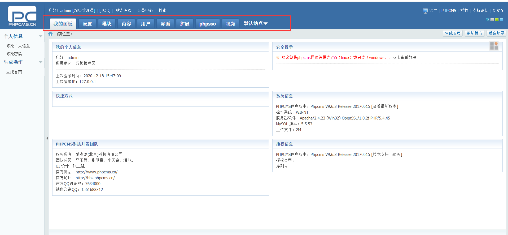The image size is (508, 235).
Task: Open the 用户 tab
Action: [x=145, y=24]
